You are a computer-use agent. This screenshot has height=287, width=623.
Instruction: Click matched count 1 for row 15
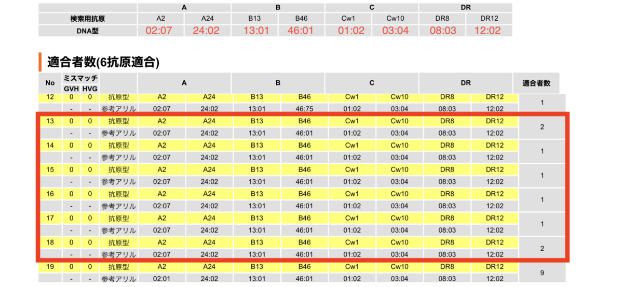coord(542,176)
